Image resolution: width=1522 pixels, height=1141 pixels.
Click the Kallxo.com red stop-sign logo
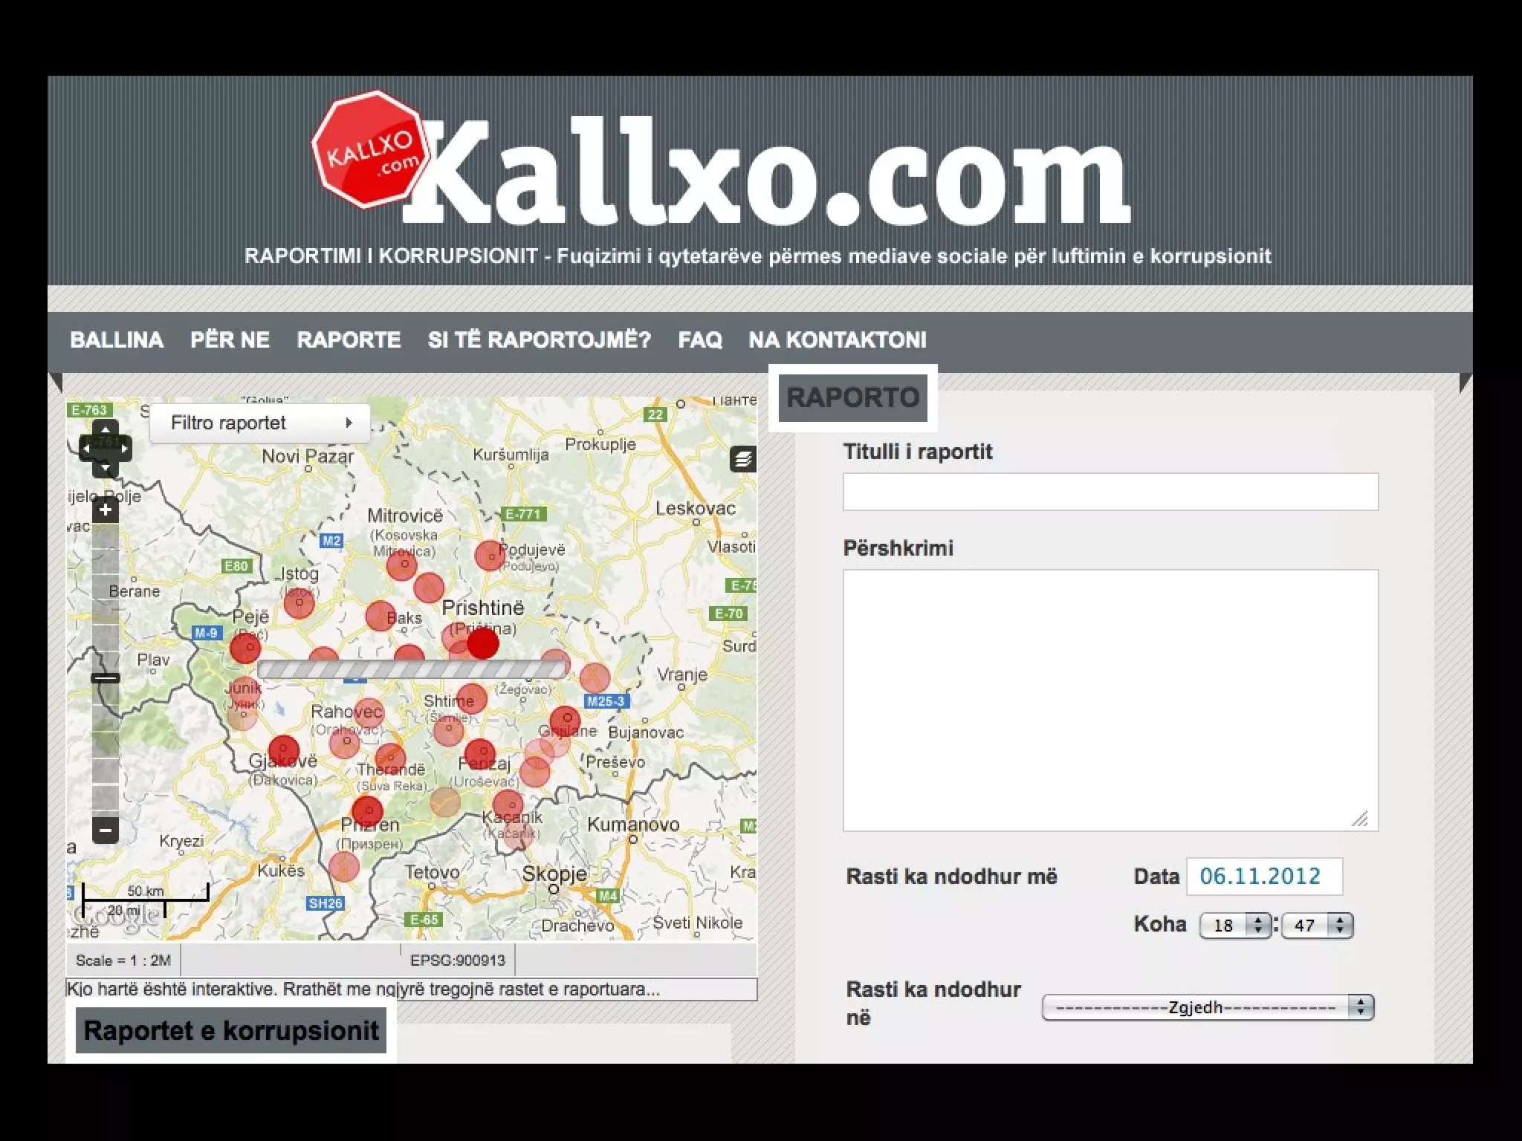coord(369,149)
